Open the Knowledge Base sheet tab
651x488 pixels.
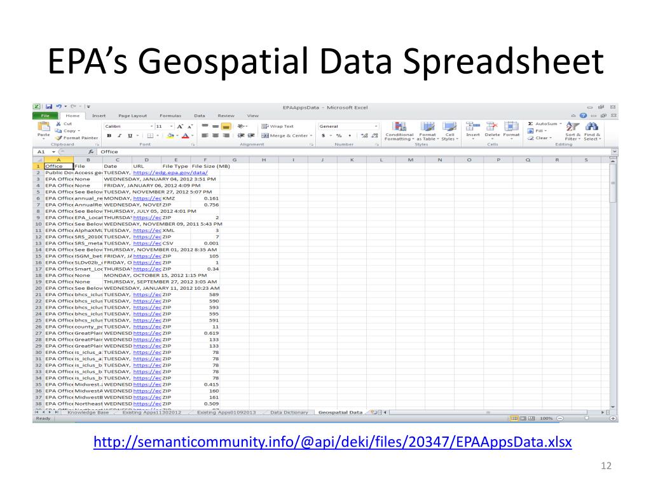[x=88, y=412]
